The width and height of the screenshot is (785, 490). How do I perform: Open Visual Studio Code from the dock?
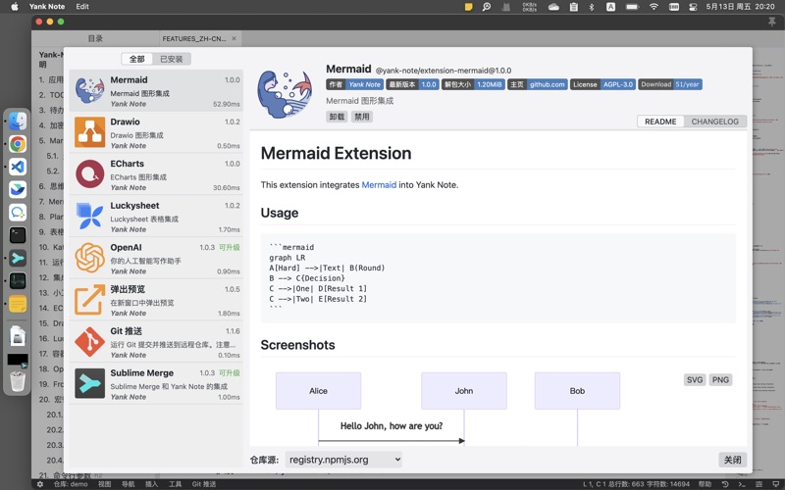(x=18, y=167)
